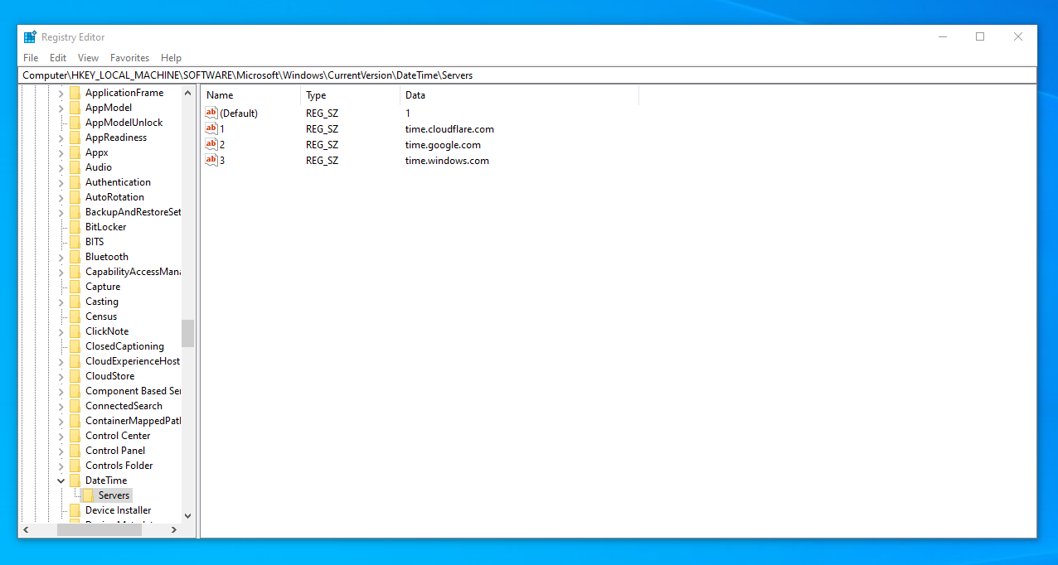Expand the Bluetooth key arrow
The height and width of the screenshot is (565, 1058).
tap(61, 257)
